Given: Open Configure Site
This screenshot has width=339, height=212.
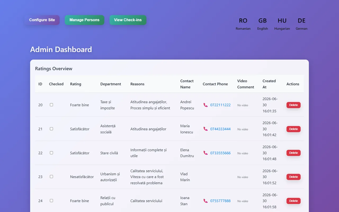Looking at the screenshot, I should point(42,20).
